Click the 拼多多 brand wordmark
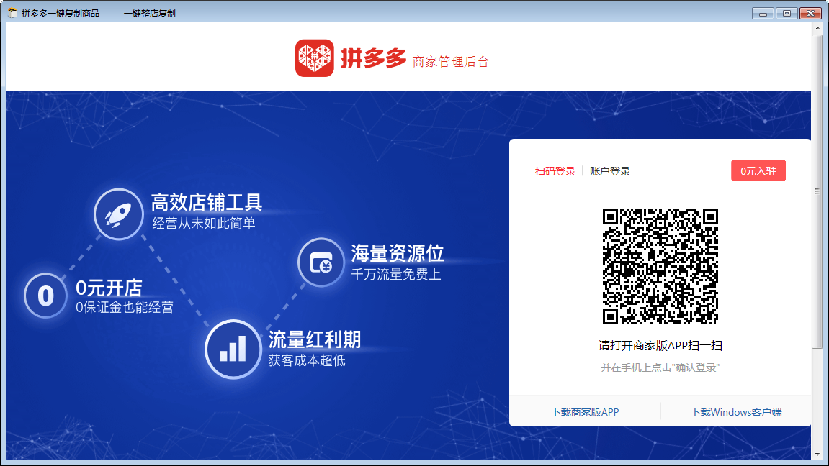 [x=373, y=58]
